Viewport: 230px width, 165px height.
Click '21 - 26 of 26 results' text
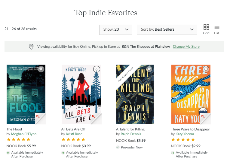(20, 29)
